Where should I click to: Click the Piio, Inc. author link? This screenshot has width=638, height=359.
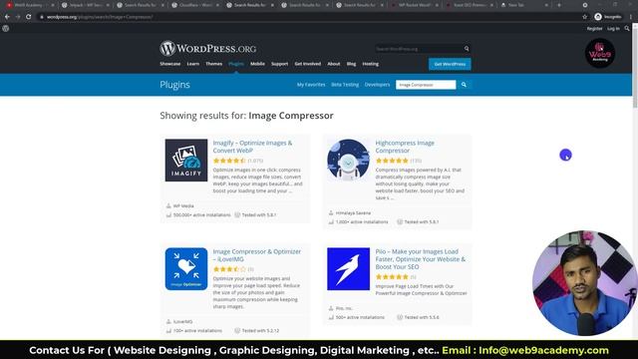344,308
